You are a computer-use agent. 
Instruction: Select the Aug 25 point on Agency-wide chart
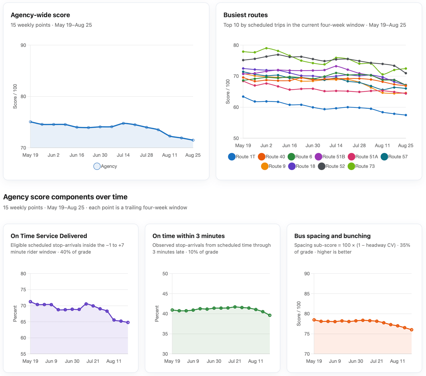[x=193, y=140]
